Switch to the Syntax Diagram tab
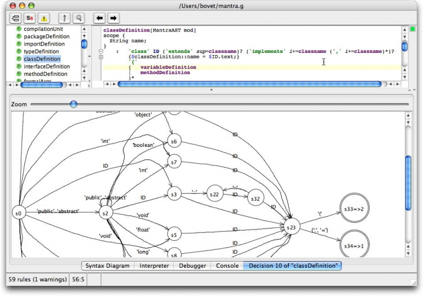Viewport: 423px width, 296px height. pyautogui.click(x=107, y=266)
